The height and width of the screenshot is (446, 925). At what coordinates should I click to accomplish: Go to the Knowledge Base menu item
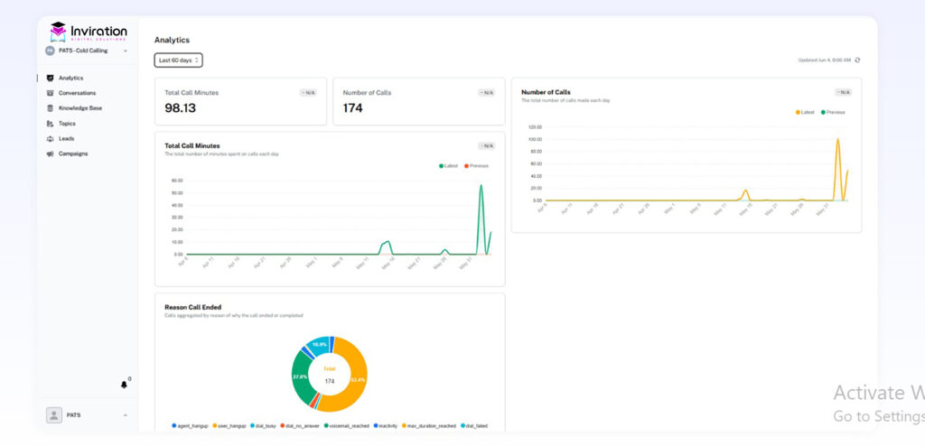coord(79,108)
